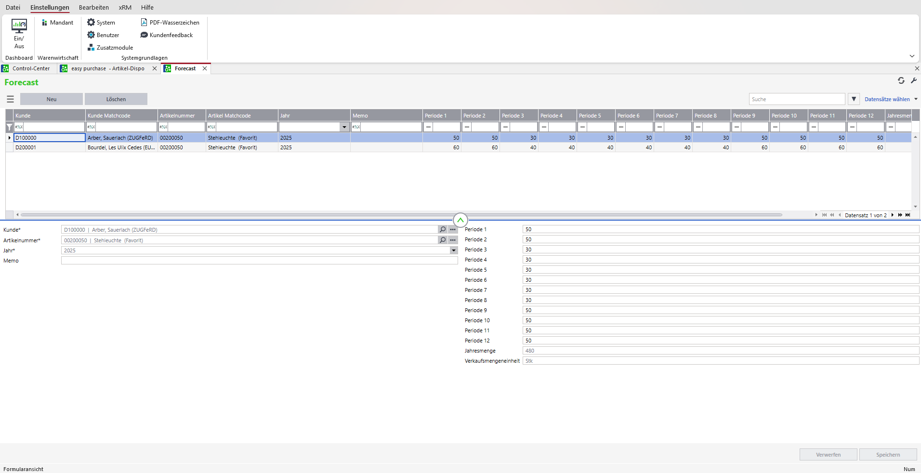Go to the first record in navigator

pyautogui.click(x=824, y=215)
